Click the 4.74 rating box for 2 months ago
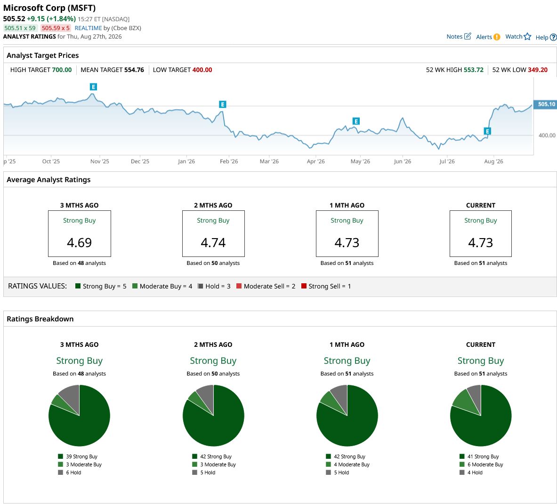 click(213, 233)
